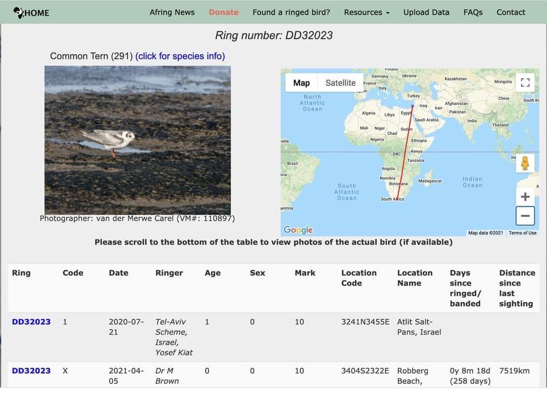Click the Location Name column header
547x414 pixels.
tap(415, 278)
